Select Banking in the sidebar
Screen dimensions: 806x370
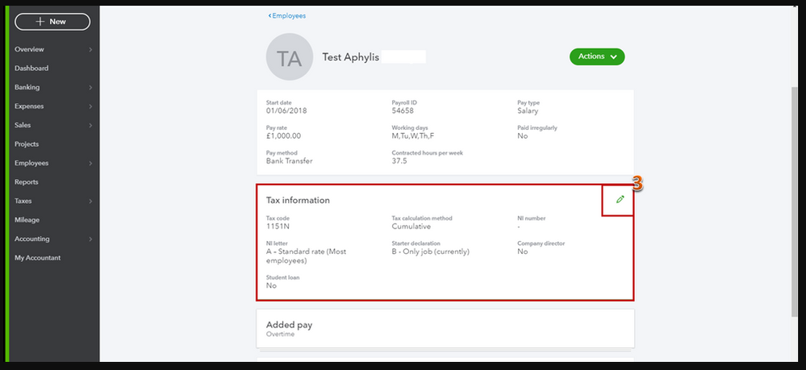coord(27,87)
